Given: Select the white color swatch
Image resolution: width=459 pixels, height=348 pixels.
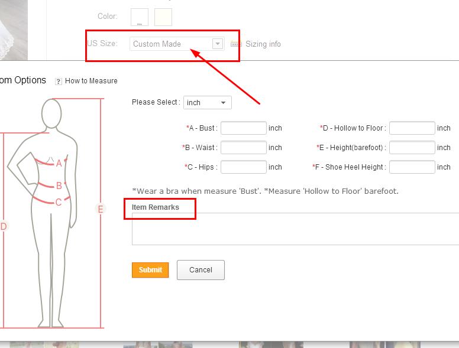Looking at the screenshot, I should 140,17.
